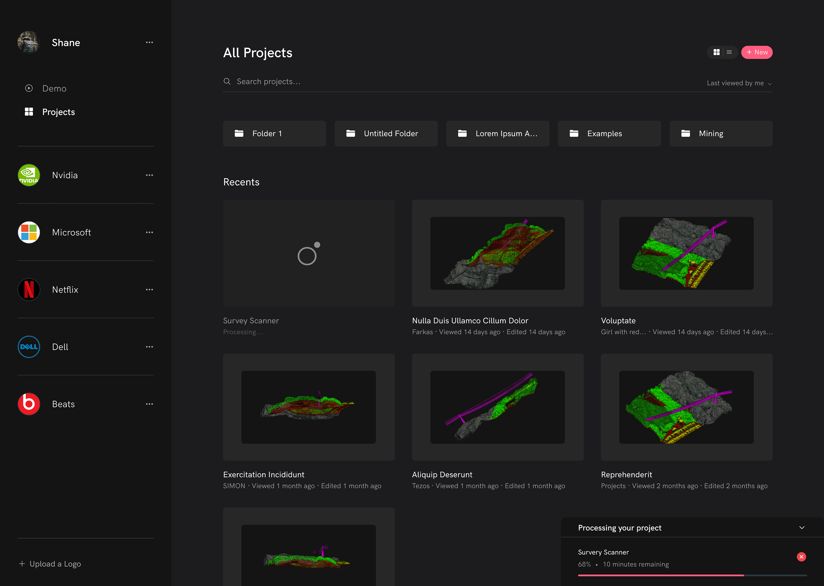The height and width of the screenshot is (586, 824).
Task: Select the Beats workspace logo
Action: 28,404
